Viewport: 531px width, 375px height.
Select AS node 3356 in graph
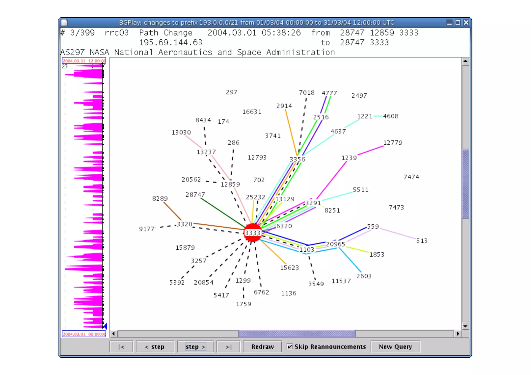pyautogui.click(x=297, y=159)
